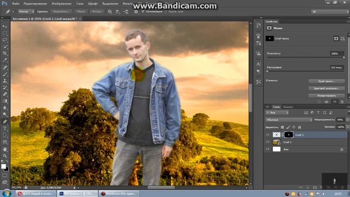Image resolution: width=350 pixels, height=197 pixels.
Task: Open the blend mode Обычные dropdown
Action: coord(289,120)
